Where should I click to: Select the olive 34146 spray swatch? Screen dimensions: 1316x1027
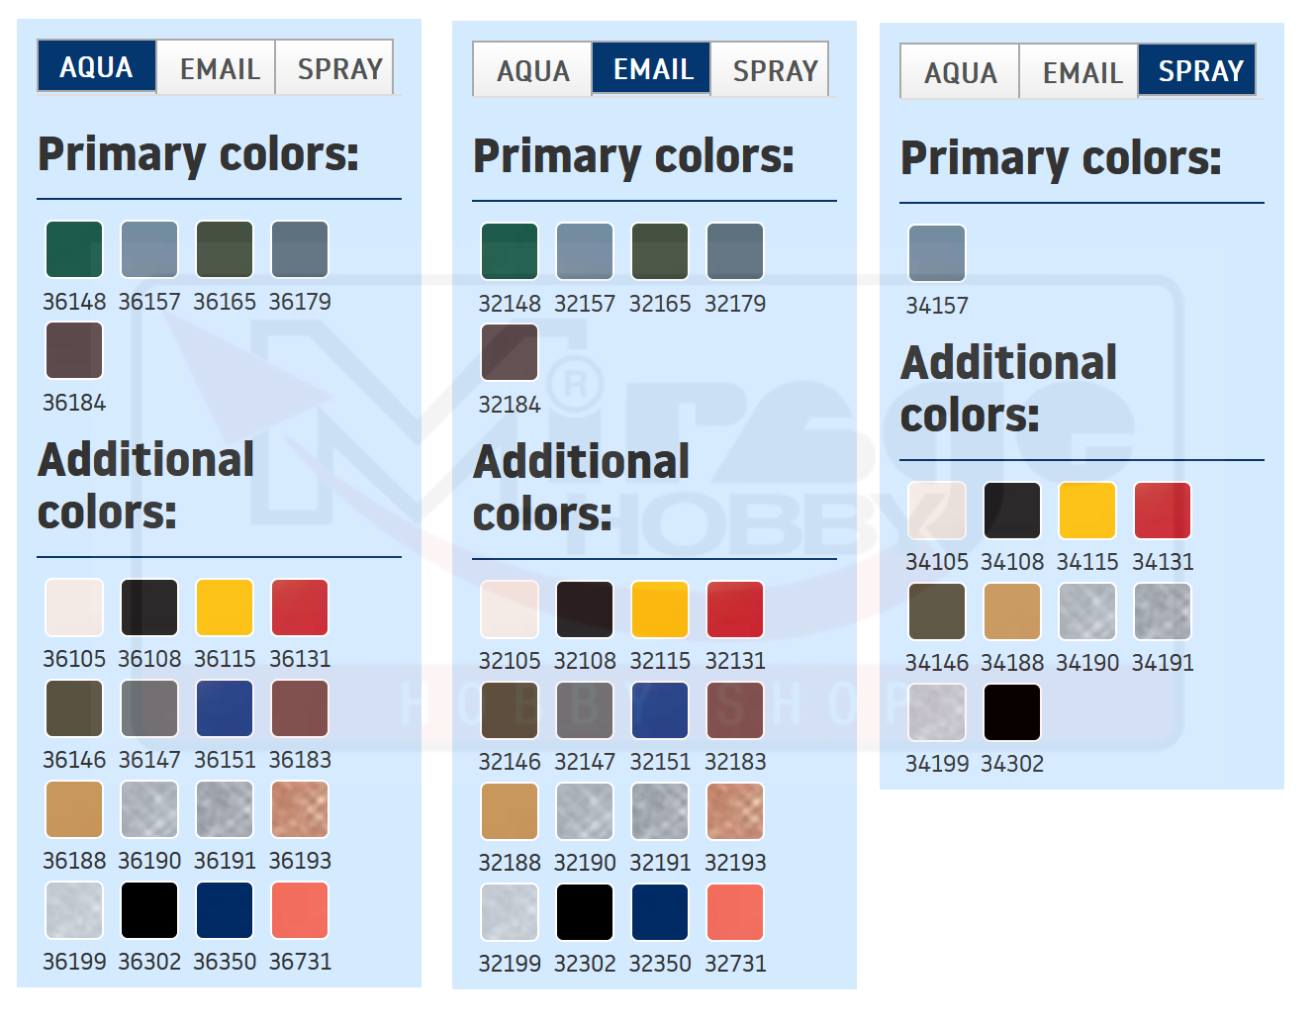click(937, 611)
